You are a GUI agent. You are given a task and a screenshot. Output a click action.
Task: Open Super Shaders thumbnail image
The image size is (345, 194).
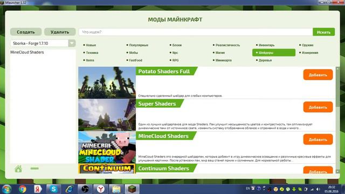pyautogui.click(x=107, y=115)
